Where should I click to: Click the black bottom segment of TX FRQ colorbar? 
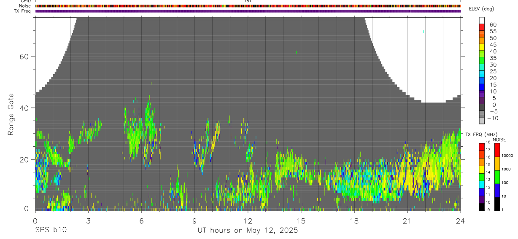(482, 207)
